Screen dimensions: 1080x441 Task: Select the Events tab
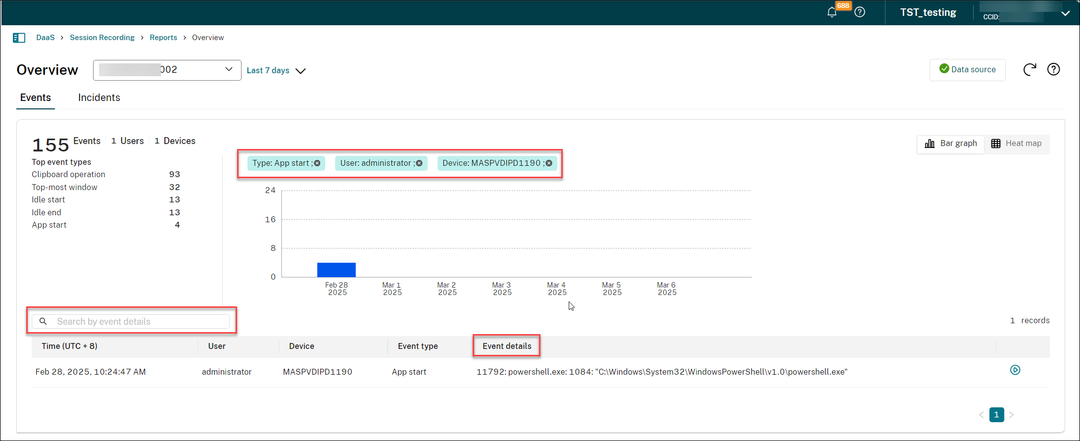(35, 98)
